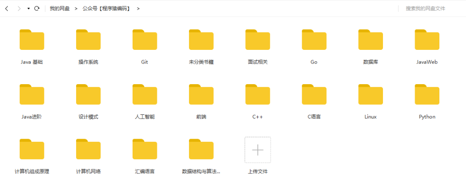Select the folder name text 计算机组成原理

[x=32, y=172]
